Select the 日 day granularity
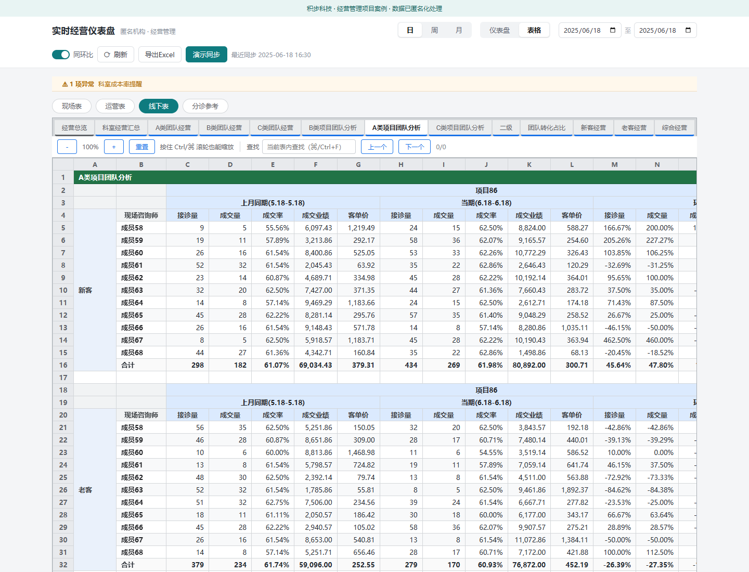The height and width of the screenshot is (572, 749). point(410,30)
